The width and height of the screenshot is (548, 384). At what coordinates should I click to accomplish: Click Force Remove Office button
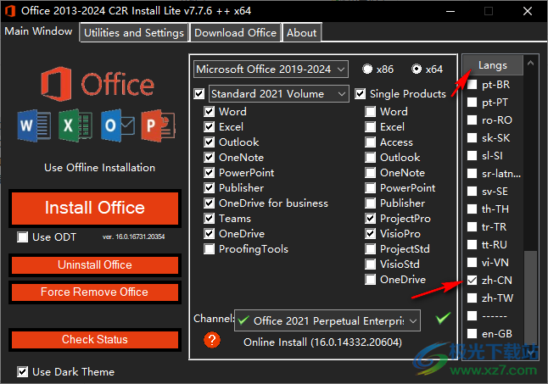pos(95,292)
